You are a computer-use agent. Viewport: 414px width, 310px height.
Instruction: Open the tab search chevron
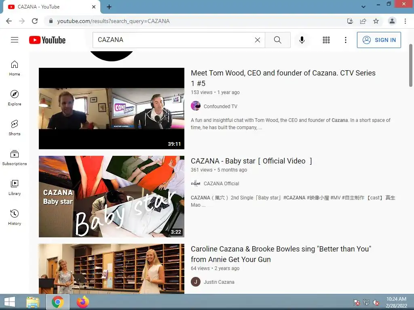(363, 7)
